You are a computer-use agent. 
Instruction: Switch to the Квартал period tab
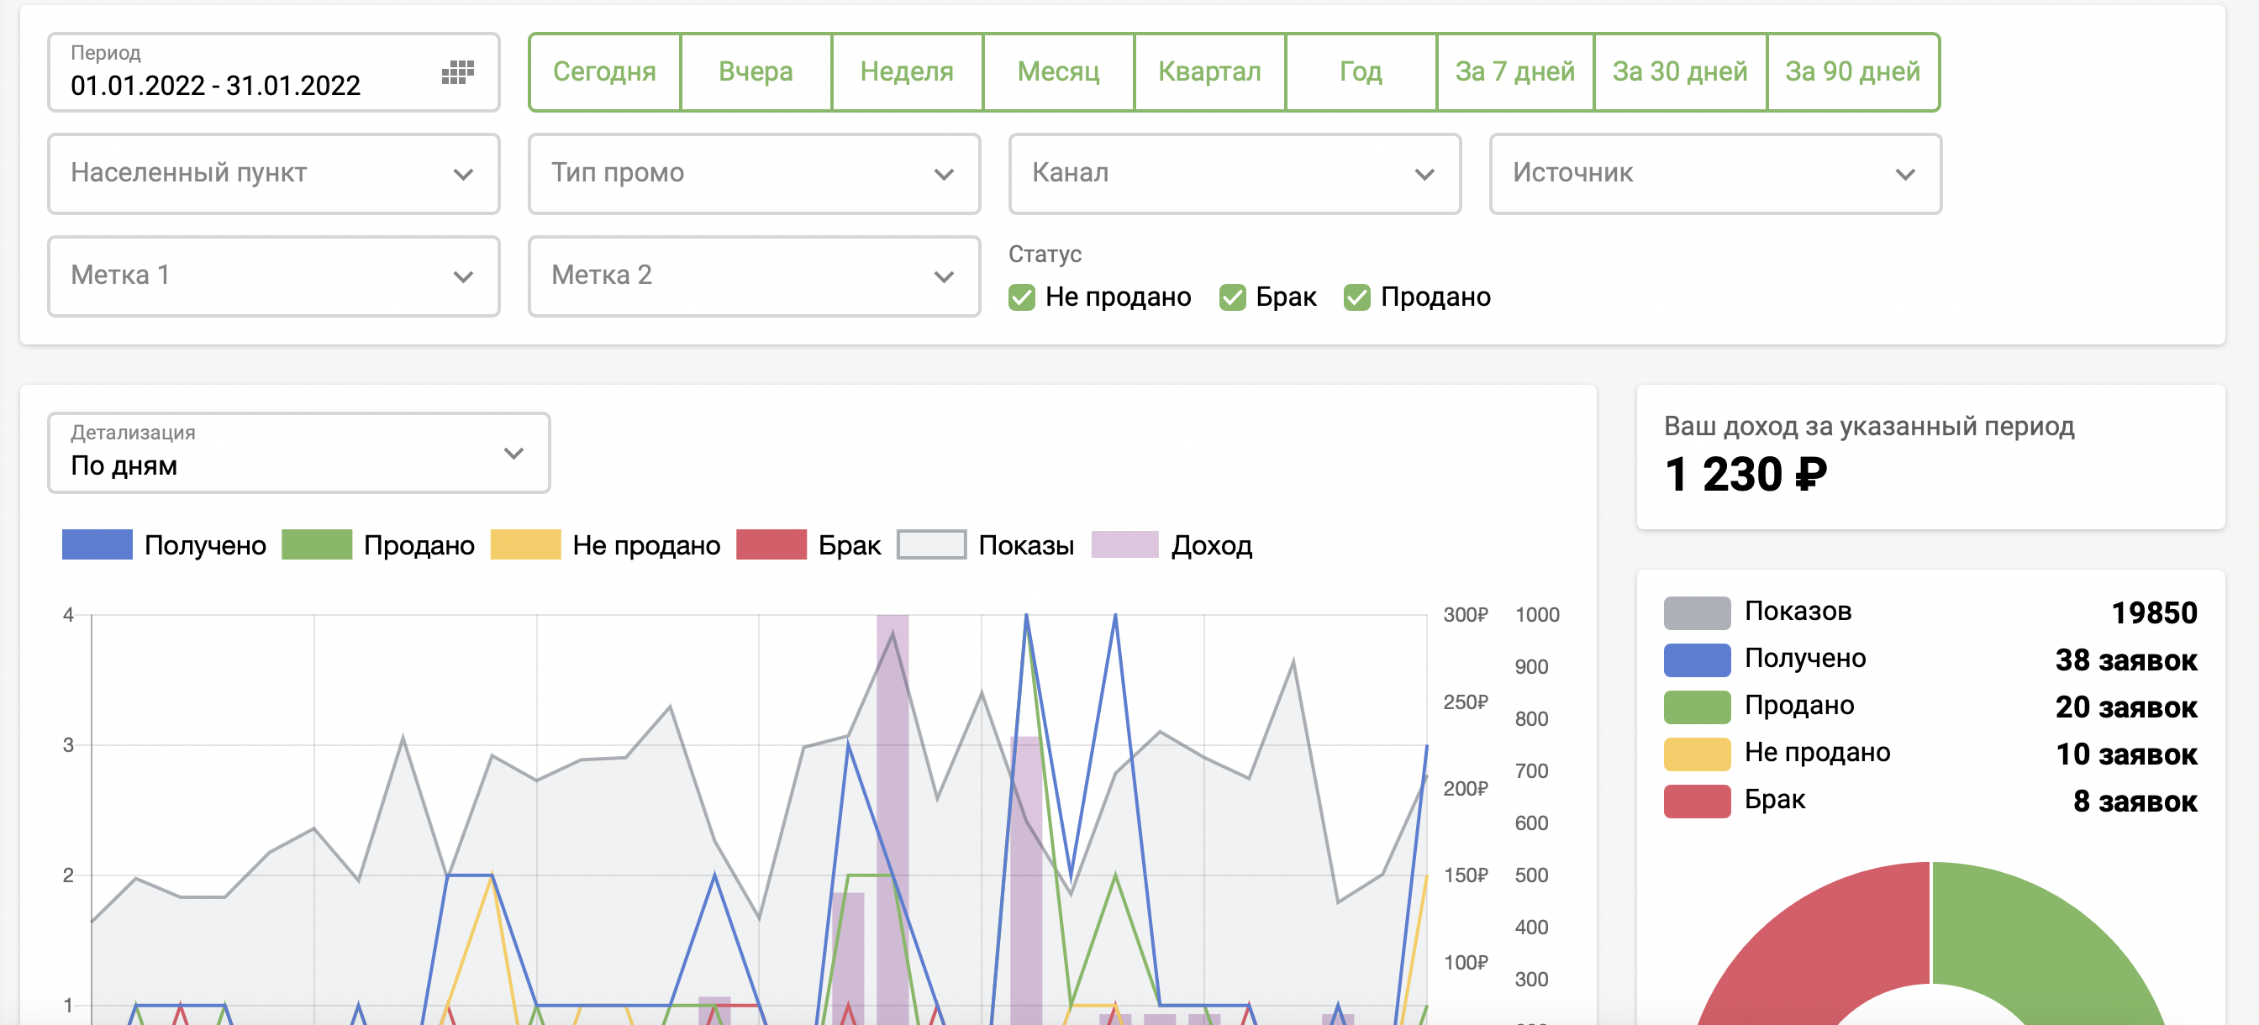click(1209, 72)
